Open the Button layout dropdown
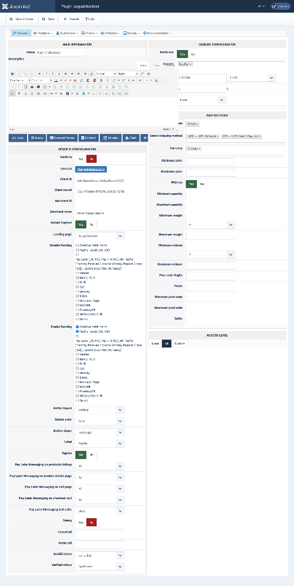This screenshot has width=294, height=586. click(x=100, y=410)
